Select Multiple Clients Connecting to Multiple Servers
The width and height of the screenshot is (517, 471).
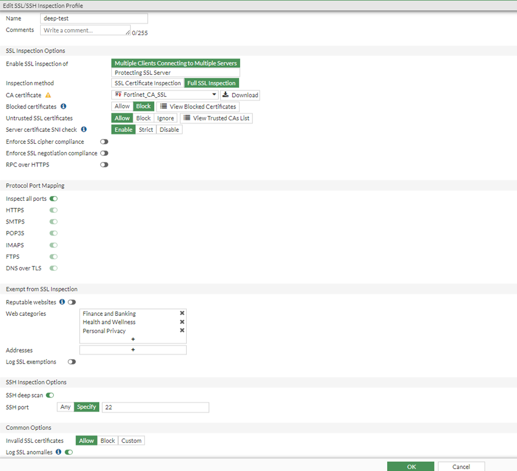pyautogui.click(x=176, y=63)
